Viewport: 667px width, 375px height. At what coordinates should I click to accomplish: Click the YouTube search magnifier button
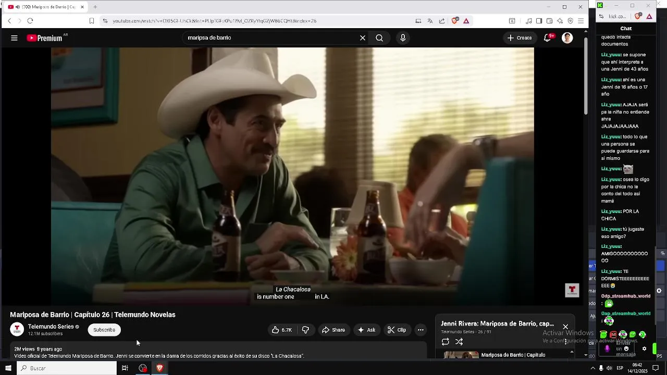tap(379, 38)
